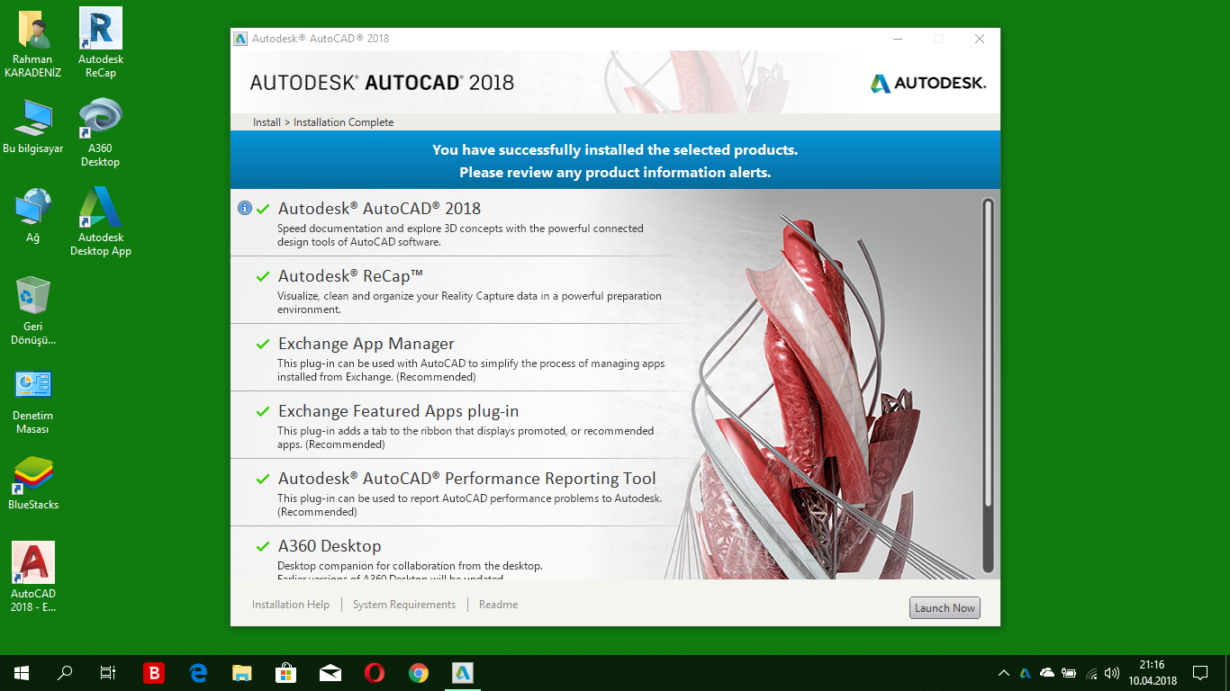Launch Opera browser from the taskbar

coord(375,673)
